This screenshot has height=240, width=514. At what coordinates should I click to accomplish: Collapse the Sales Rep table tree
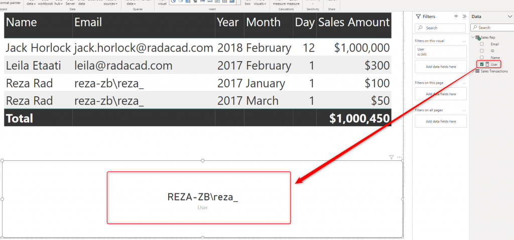[473, 38]
